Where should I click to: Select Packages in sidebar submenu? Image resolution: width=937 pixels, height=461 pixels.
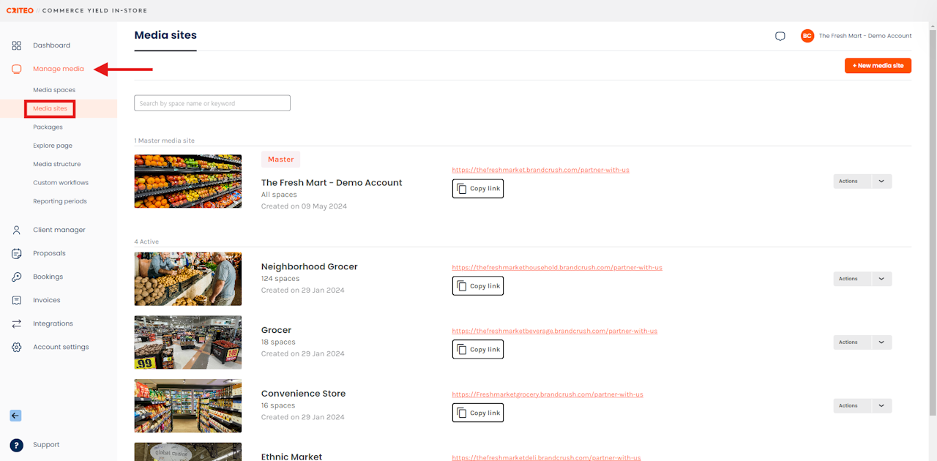point(48,127)
